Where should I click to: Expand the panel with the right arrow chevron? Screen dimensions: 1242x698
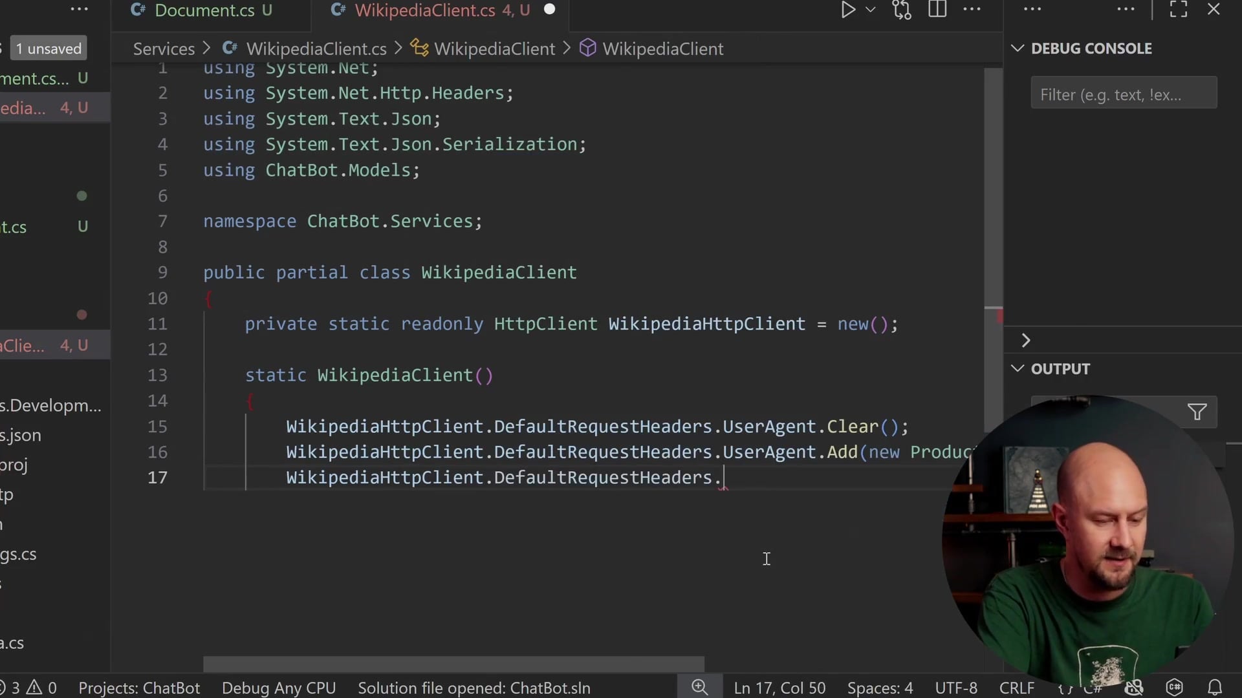(x=1027, y=339)
